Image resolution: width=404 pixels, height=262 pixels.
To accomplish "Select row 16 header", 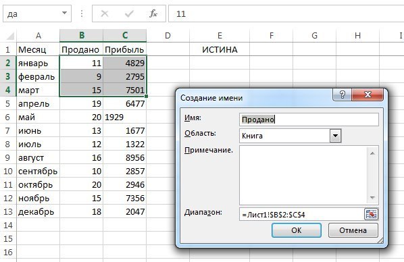I will [x=8, y=253].
